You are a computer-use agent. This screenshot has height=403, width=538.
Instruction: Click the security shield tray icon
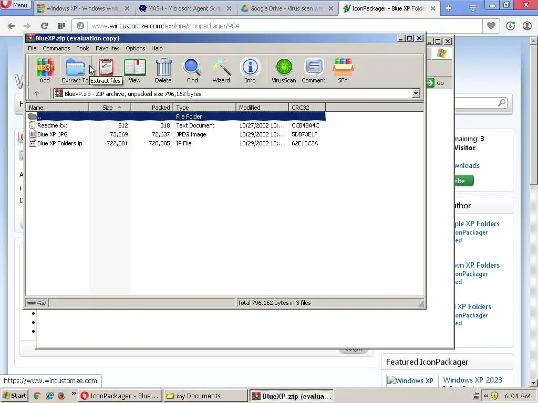[x=494, y=396]
